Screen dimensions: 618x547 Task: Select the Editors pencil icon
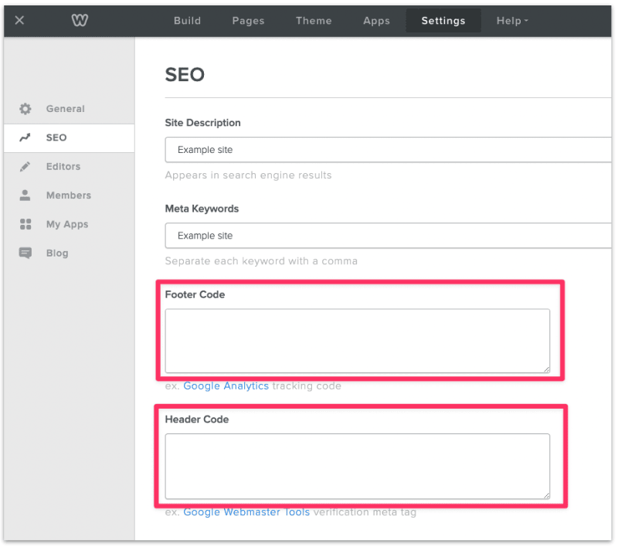pyautogui.click(x=24, y=166)
